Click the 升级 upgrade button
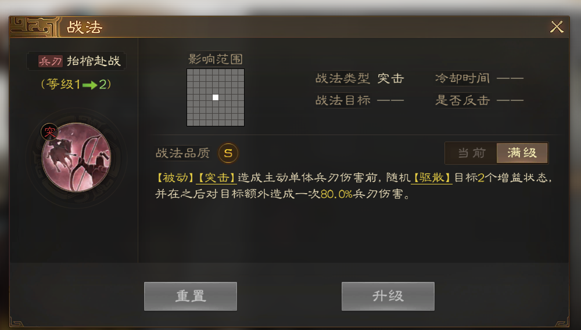This screenshot has width=581, height=330. (388, 296)
